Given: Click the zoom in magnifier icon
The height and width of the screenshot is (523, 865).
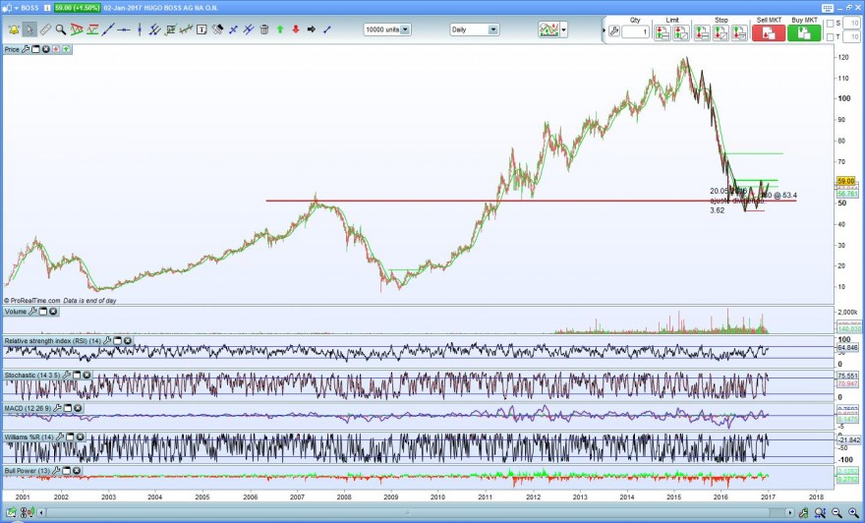Looking at the screenshot, I should pos(853,512).
